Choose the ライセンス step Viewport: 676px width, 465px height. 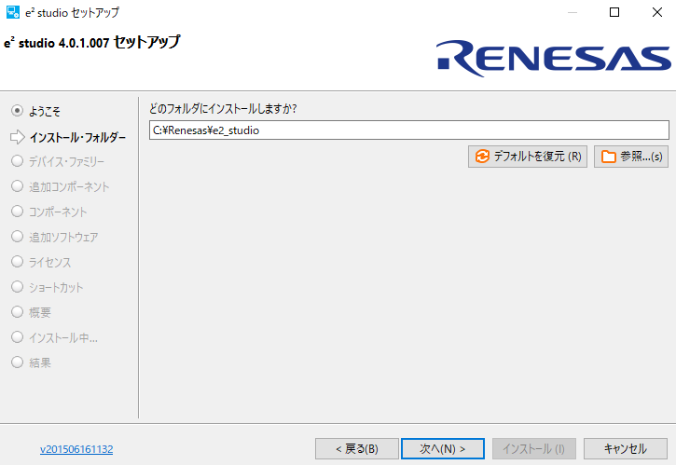point(17,262)
